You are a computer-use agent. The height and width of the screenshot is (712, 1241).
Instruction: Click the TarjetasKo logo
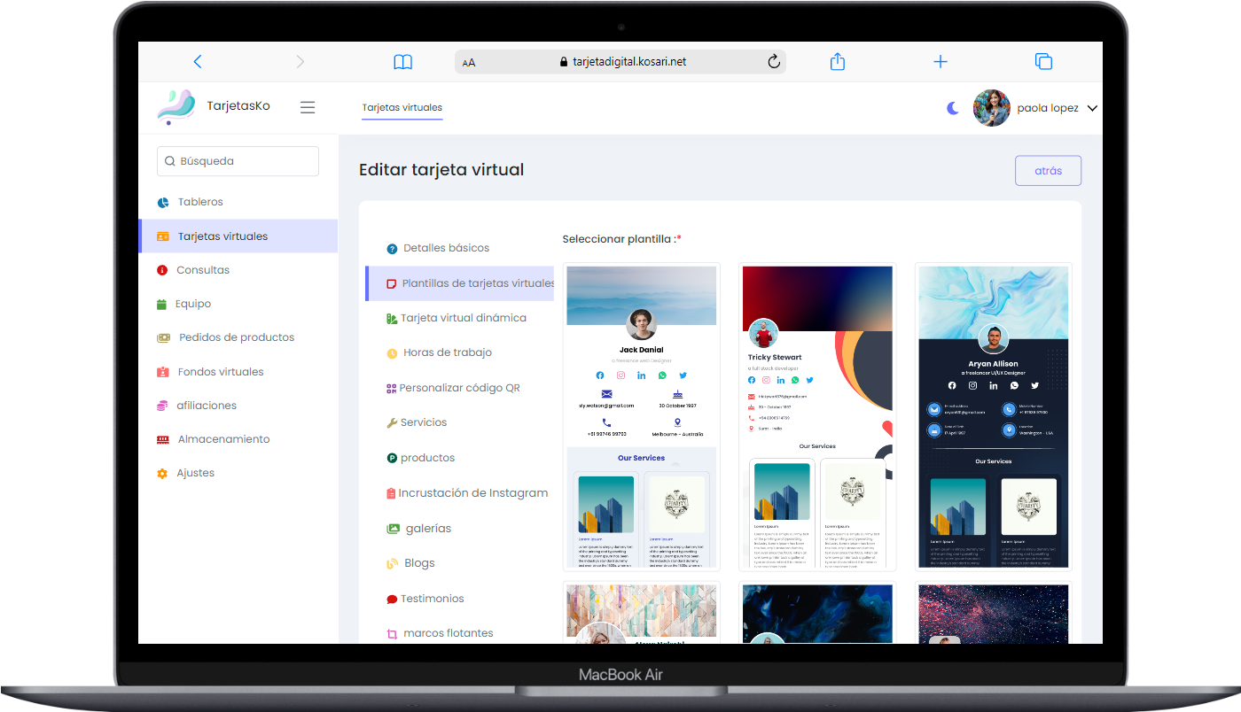[x=176, y=106]
